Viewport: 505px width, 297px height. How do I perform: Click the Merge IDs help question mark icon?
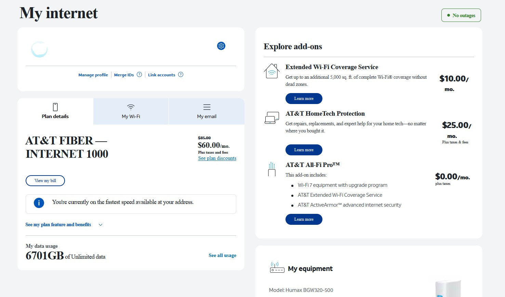pyautogui.click(x=139, y=75)
